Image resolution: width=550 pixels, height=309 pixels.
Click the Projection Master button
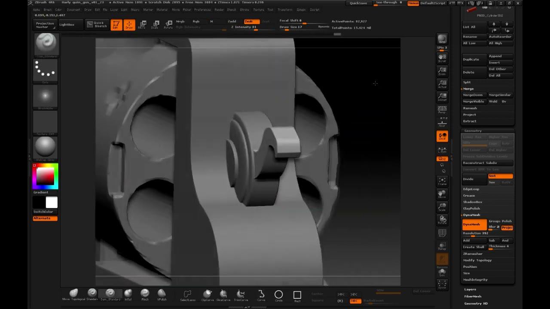pyautogui.click(x=45, y=25)
